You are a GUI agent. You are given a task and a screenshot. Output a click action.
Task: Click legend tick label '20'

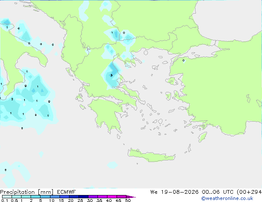tap(71, 200)
